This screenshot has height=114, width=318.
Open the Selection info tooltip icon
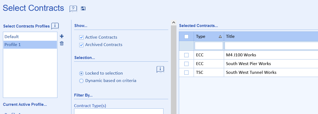point(160,69)
